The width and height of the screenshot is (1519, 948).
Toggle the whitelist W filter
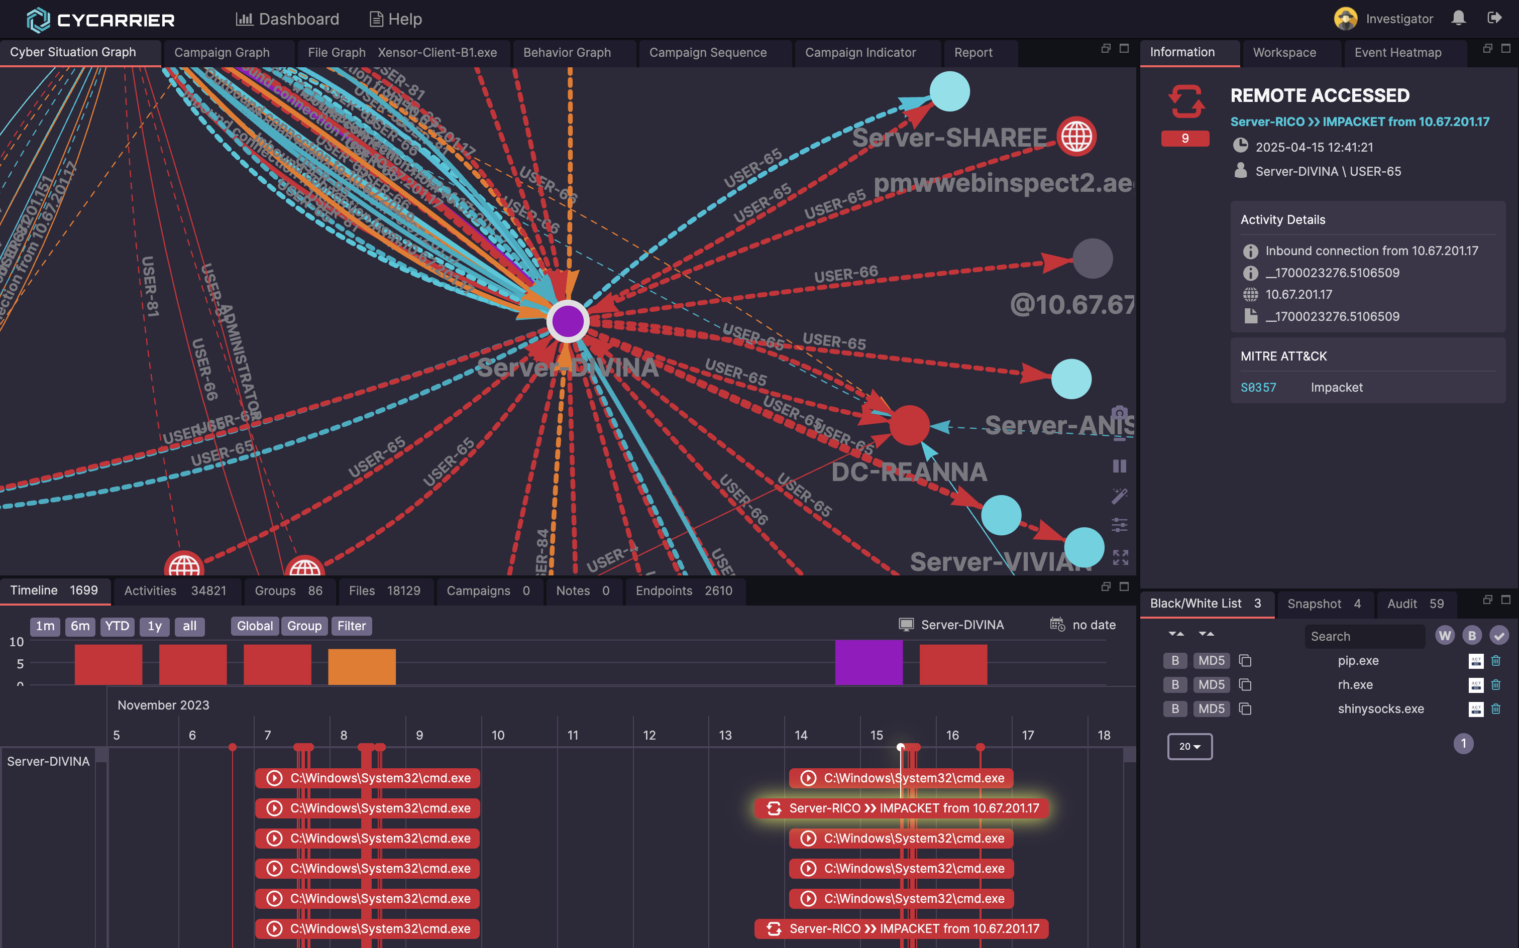[x=1444, y=636]
